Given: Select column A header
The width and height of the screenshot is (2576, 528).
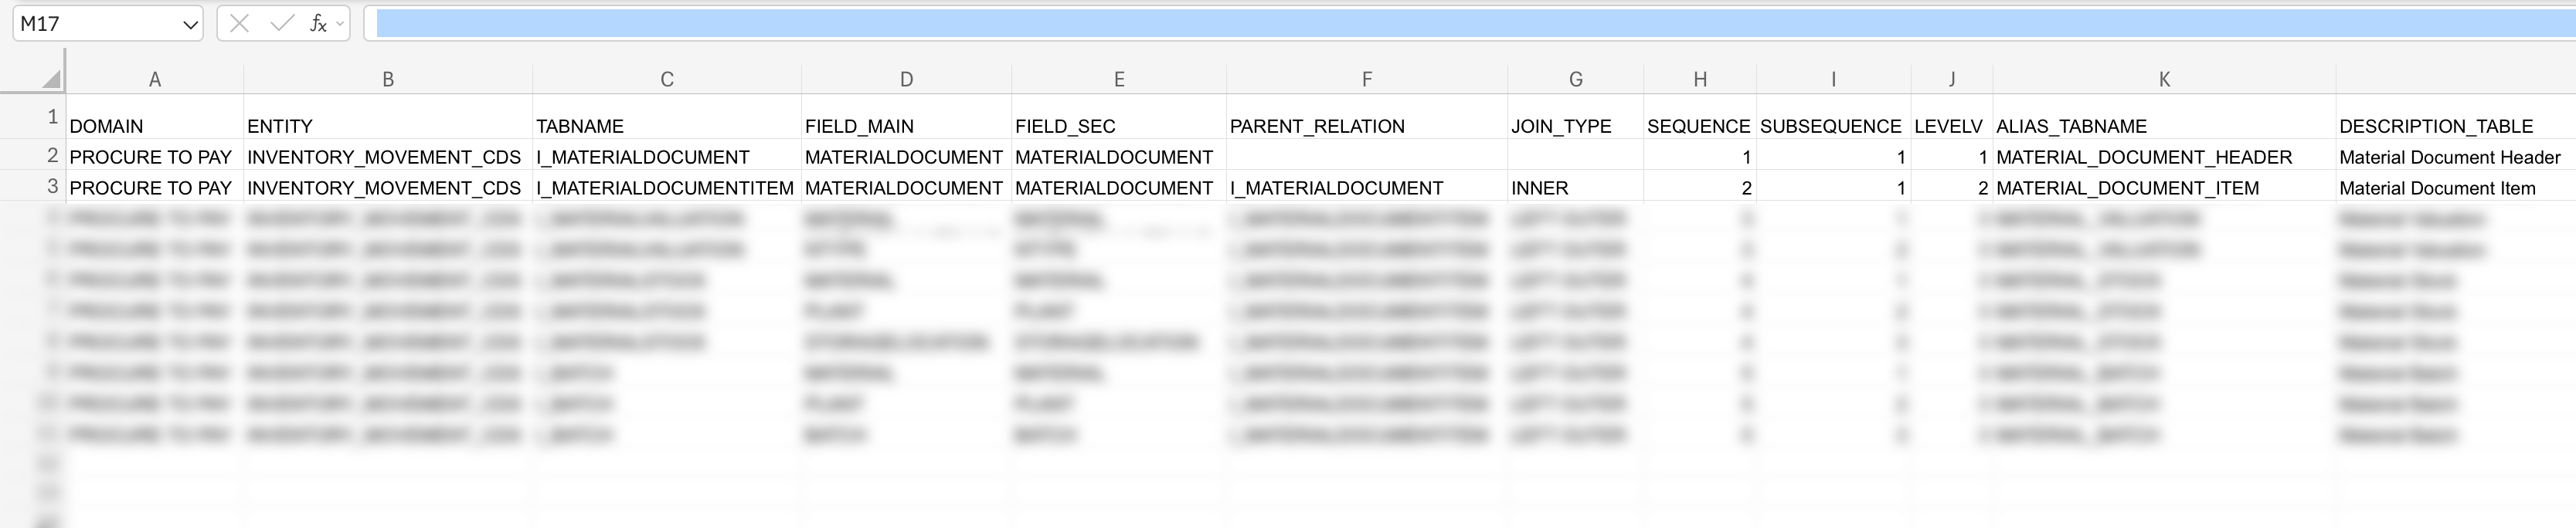Looking at the screenshot, I should pyautogui.click(x=155, y=79).
